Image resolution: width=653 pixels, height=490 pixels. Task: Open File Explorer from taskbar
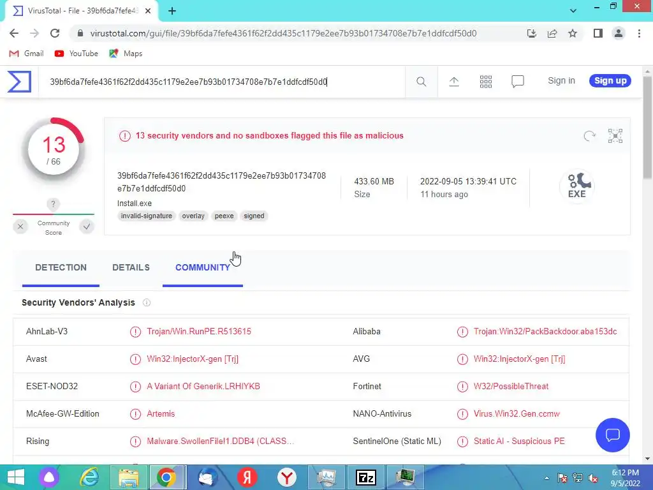pos(129,477)
